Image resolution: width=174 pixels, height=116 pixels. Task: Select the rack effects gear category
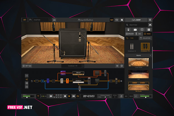pyautogui.click(x=149, y=30)
